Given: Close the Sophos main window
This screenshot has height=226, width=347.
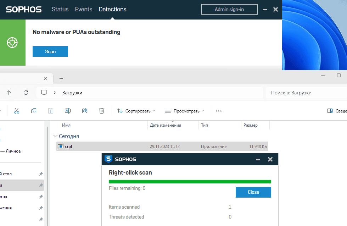Looking at the screenshot, I should tap(275, 10).
